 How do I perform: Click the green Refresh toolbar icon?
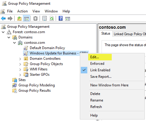point(52,18)
